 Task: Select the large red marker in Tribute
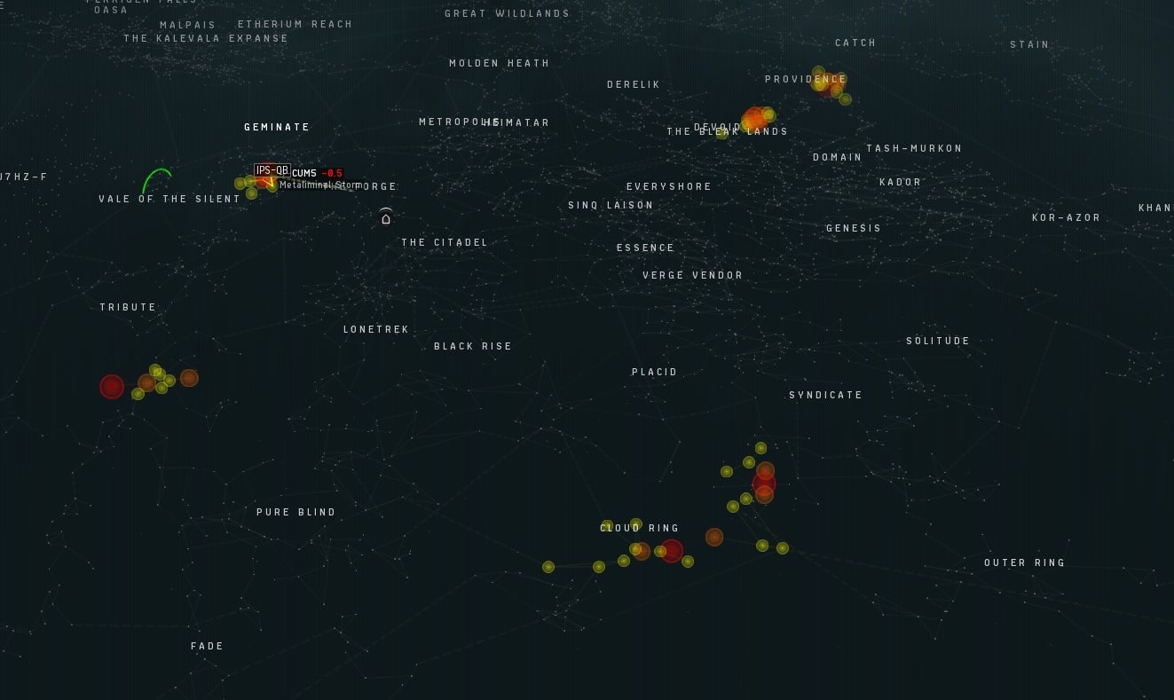112,387
